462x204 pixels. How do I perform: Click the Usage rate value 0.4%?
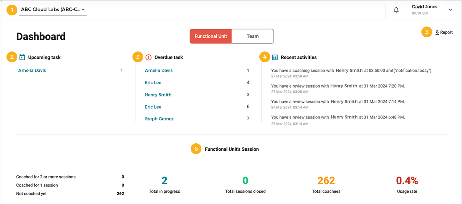[407, 181]
